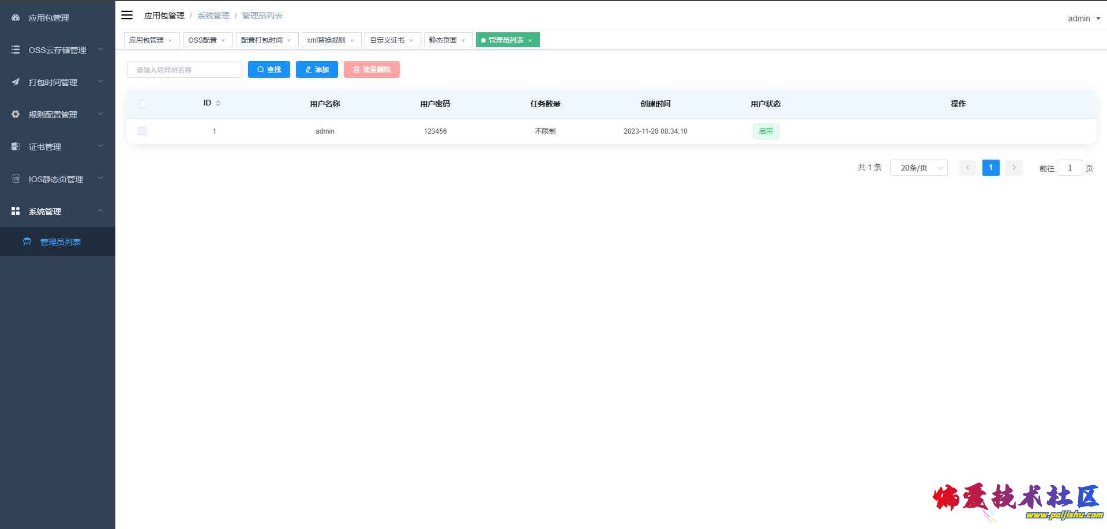Click the 查找 search button
Image resolution: width=1107 pixels, height=529 pixels.
point(269,70)
